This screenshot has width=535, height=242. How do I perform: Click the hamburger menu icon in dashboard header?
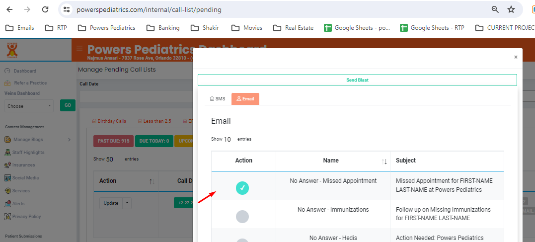(79, 48)
